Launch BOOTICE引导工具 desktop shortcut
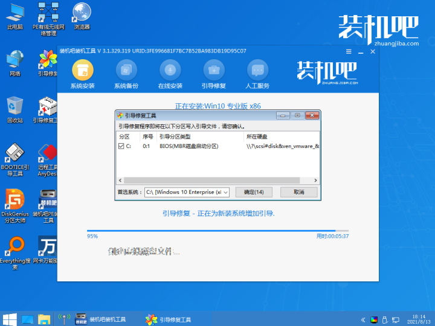This screenshot has height=326, width=435. tap(15, 159)
